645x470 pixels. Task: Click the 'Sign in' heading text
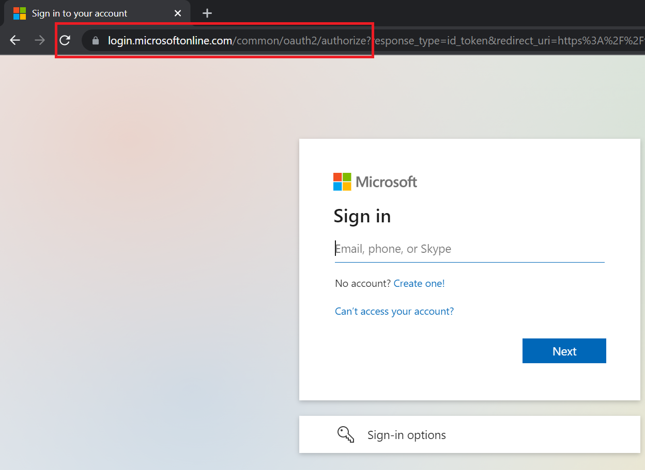[x=362, y=216]
